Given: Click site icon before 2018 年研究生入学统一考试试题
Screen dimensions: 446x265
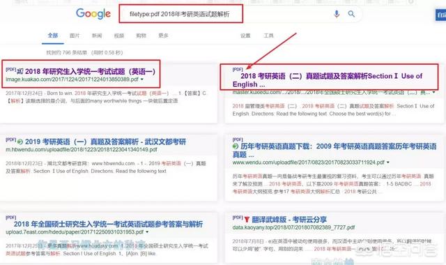Looking at the screenshot, I should click(20, 71).
